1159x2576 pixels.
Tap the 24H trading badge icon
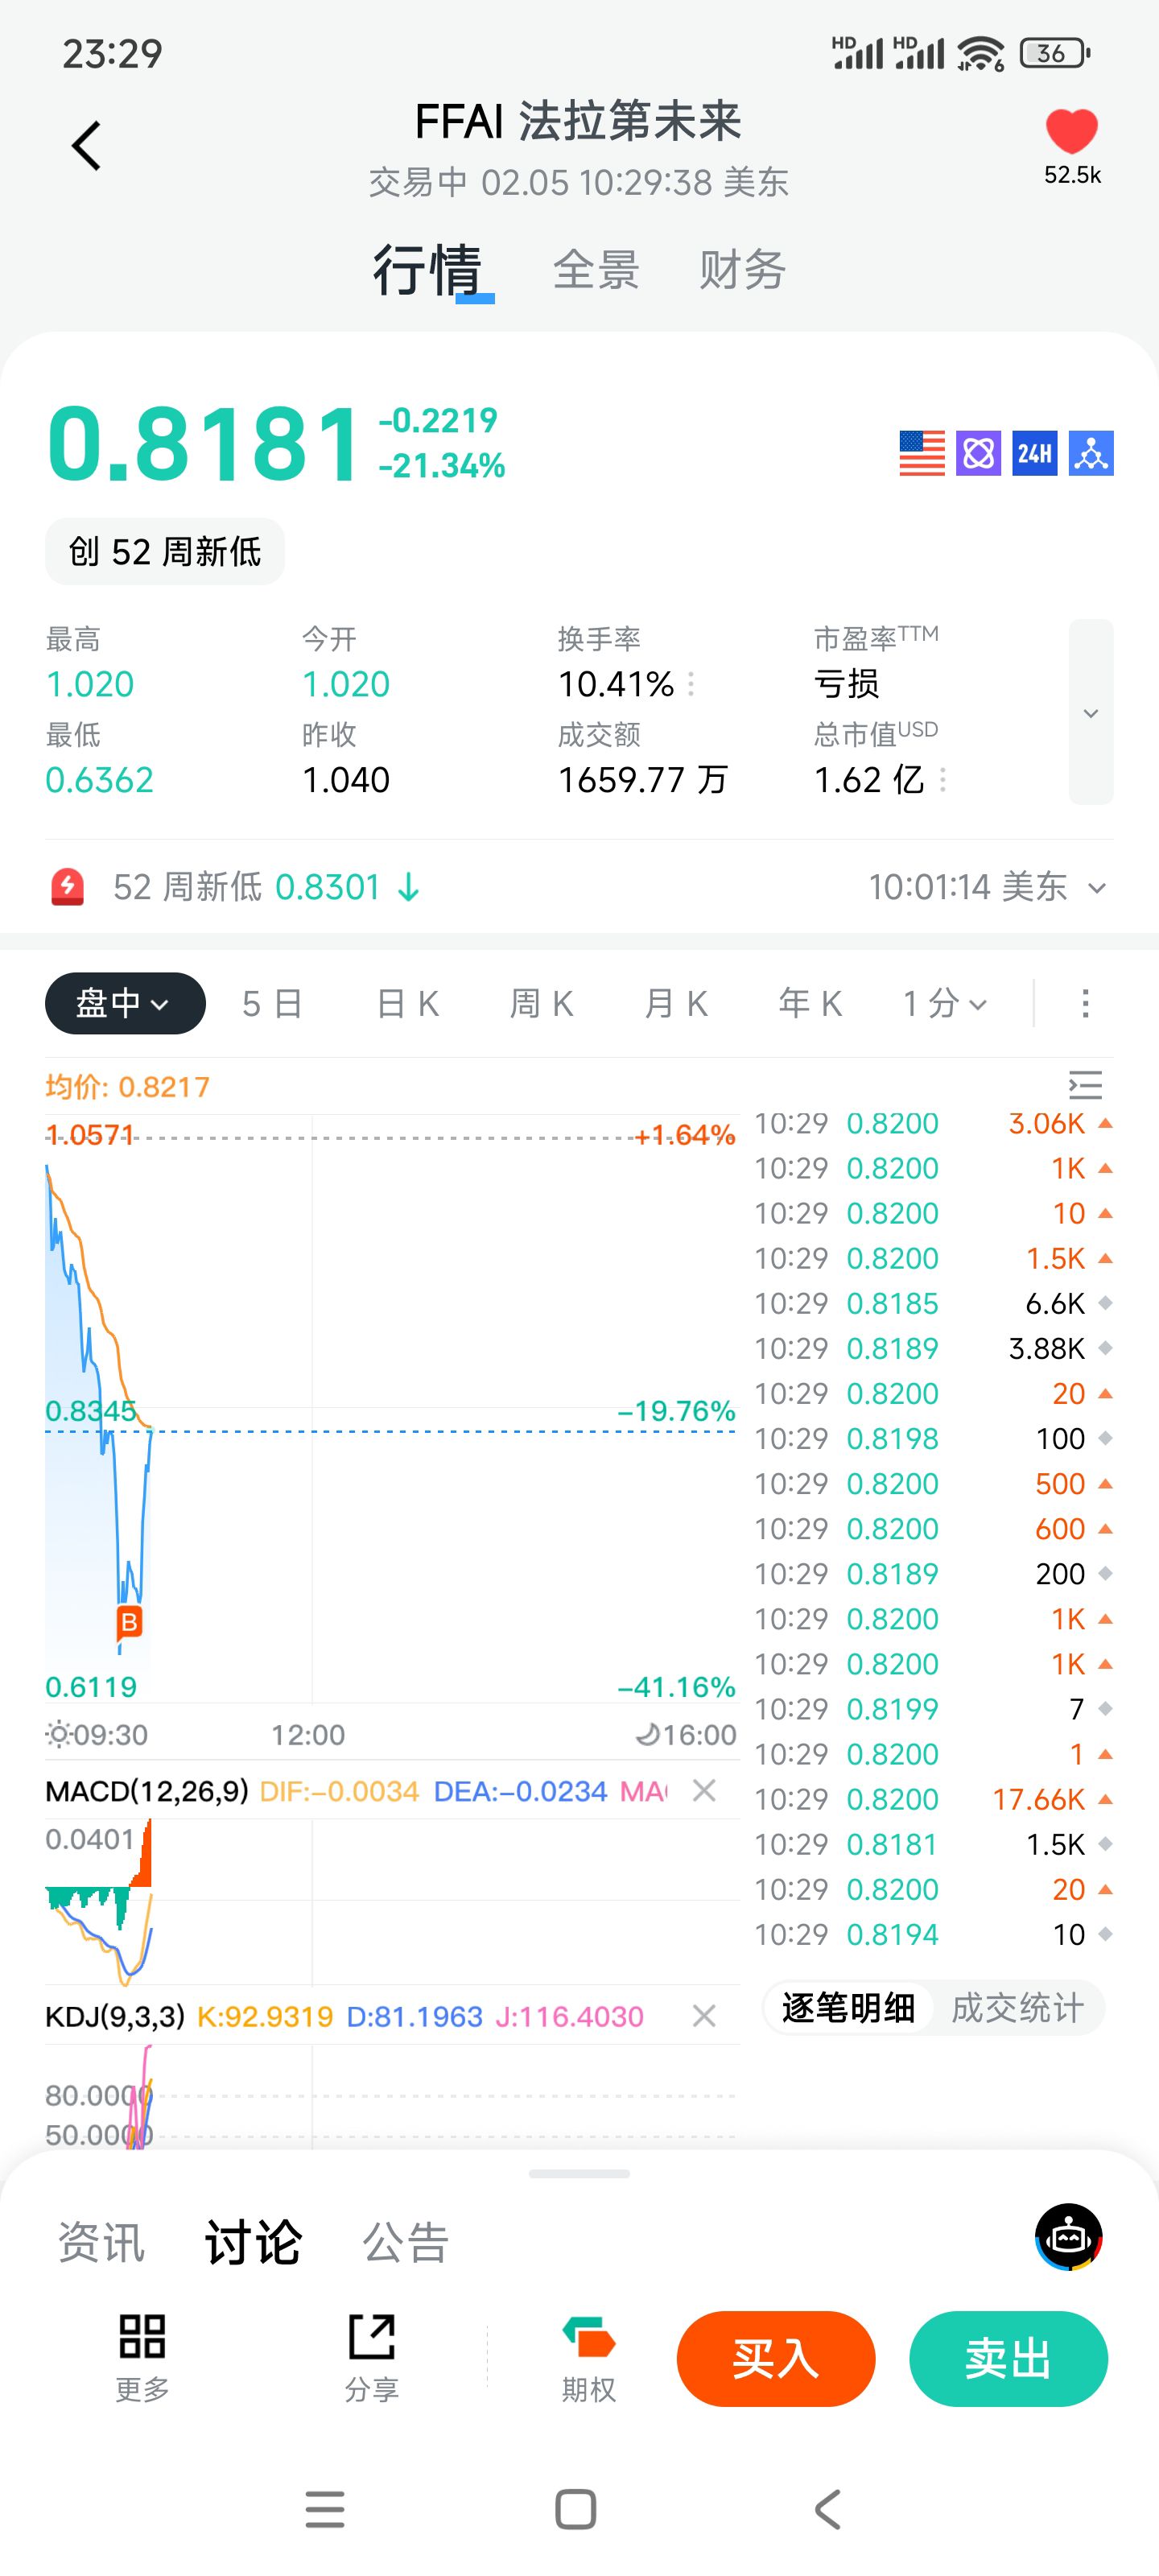click(1034, 454)
